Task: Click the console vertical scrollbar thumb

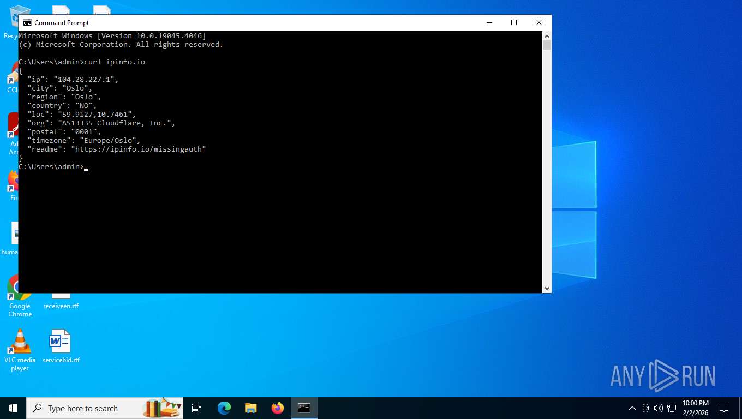Action: point(547,45)
